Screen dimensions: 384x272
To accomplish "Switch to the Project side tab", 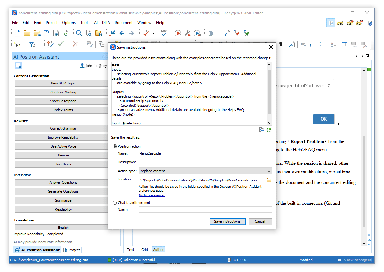I will (x=72, y=250).
